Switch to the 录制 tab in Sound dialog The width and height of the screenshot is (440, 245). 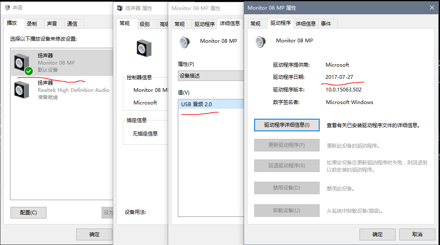[x=32, y=24]
